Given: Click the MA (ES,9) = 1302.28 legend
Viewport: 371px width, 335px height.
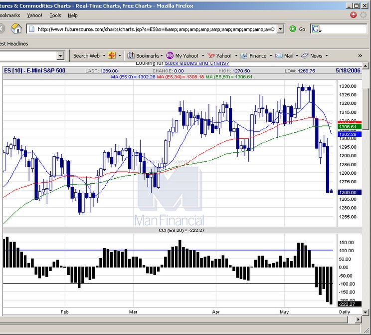Looking at the screenshot, I should click(133, 77).
